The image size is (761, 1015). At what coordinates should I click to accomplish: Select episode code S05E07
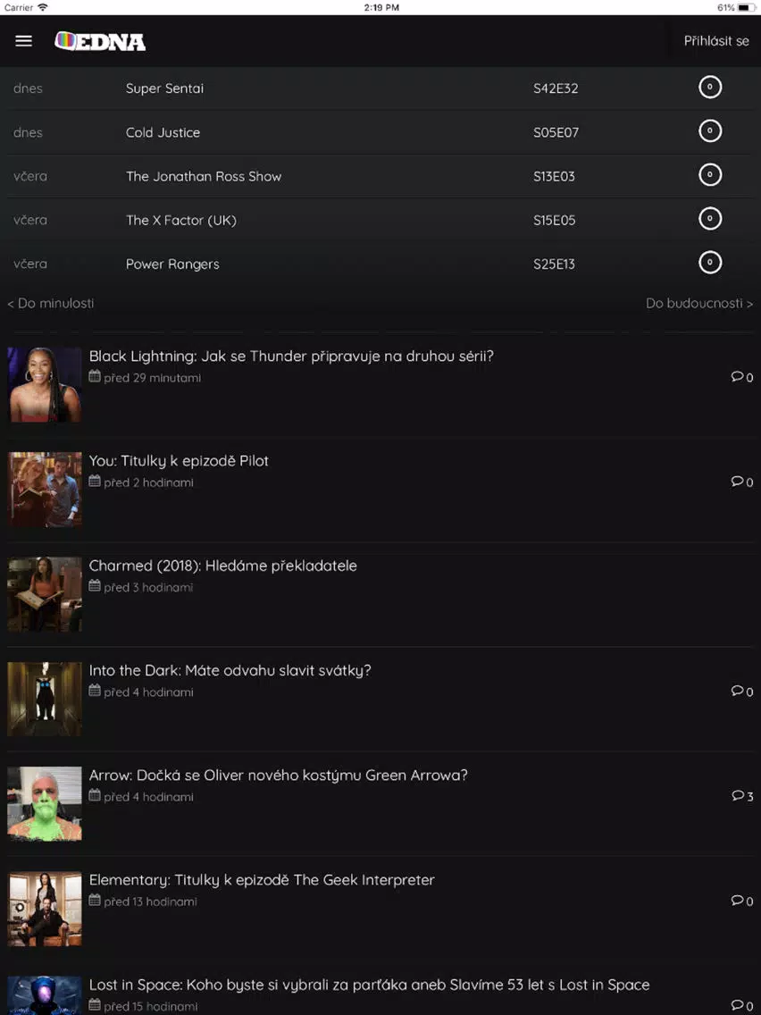[556, 133]
